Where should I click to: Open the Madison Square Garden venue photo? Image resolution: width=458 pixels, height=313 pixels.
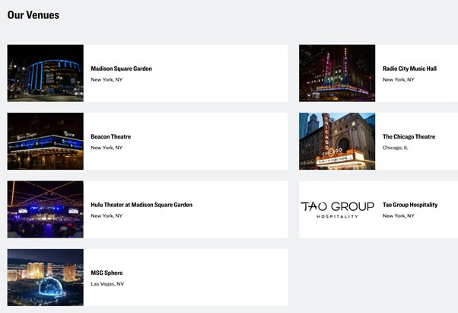point(46,73)
